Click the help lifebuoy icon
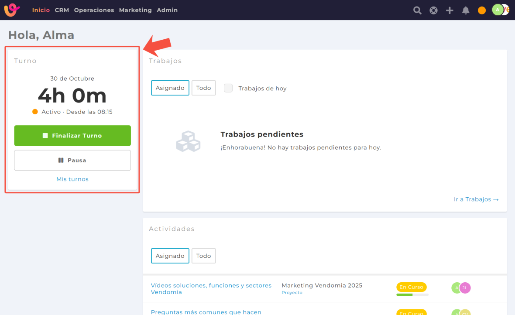Screen dimensions: 515x315 click(433, 10)
